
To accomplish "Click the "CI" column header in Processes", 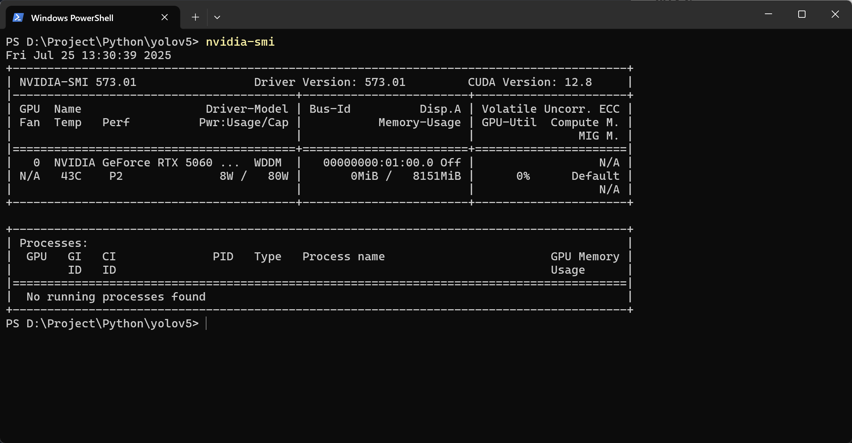I will click(109, 257).
